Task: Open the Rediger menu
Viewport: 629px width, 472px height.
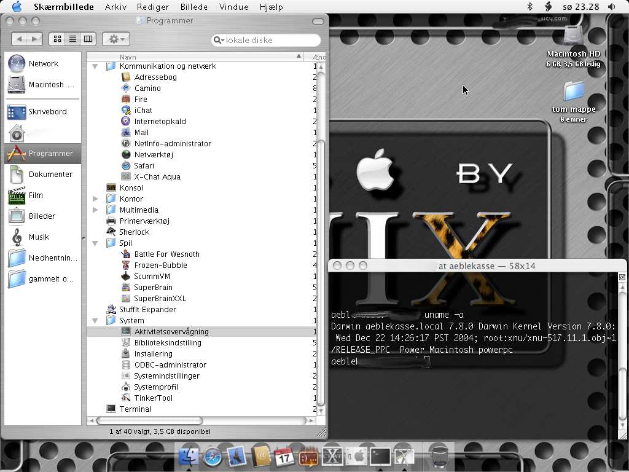Action: [153, 7]
